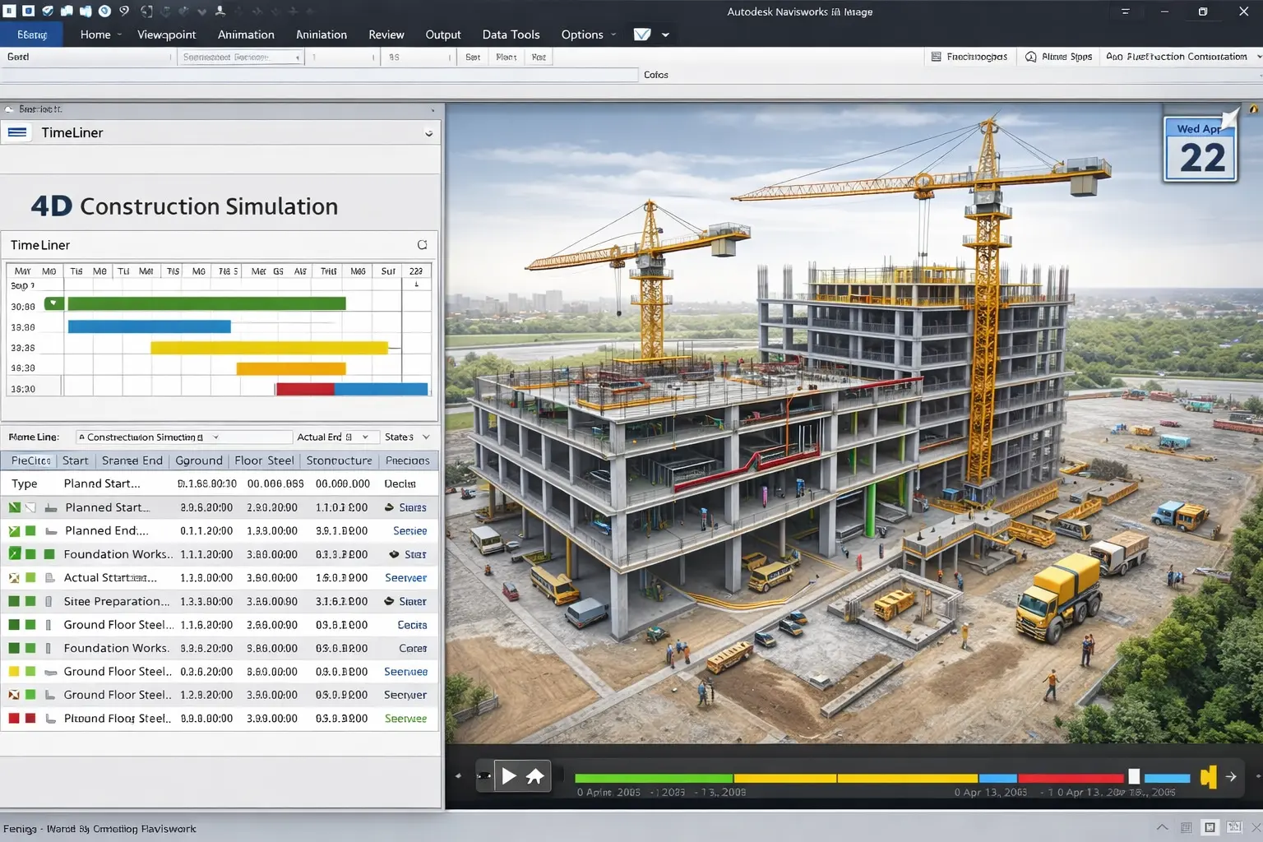
Task: Toggle the green status square on Planned End row
Action: pyautogui.click(x=30, y=530)
